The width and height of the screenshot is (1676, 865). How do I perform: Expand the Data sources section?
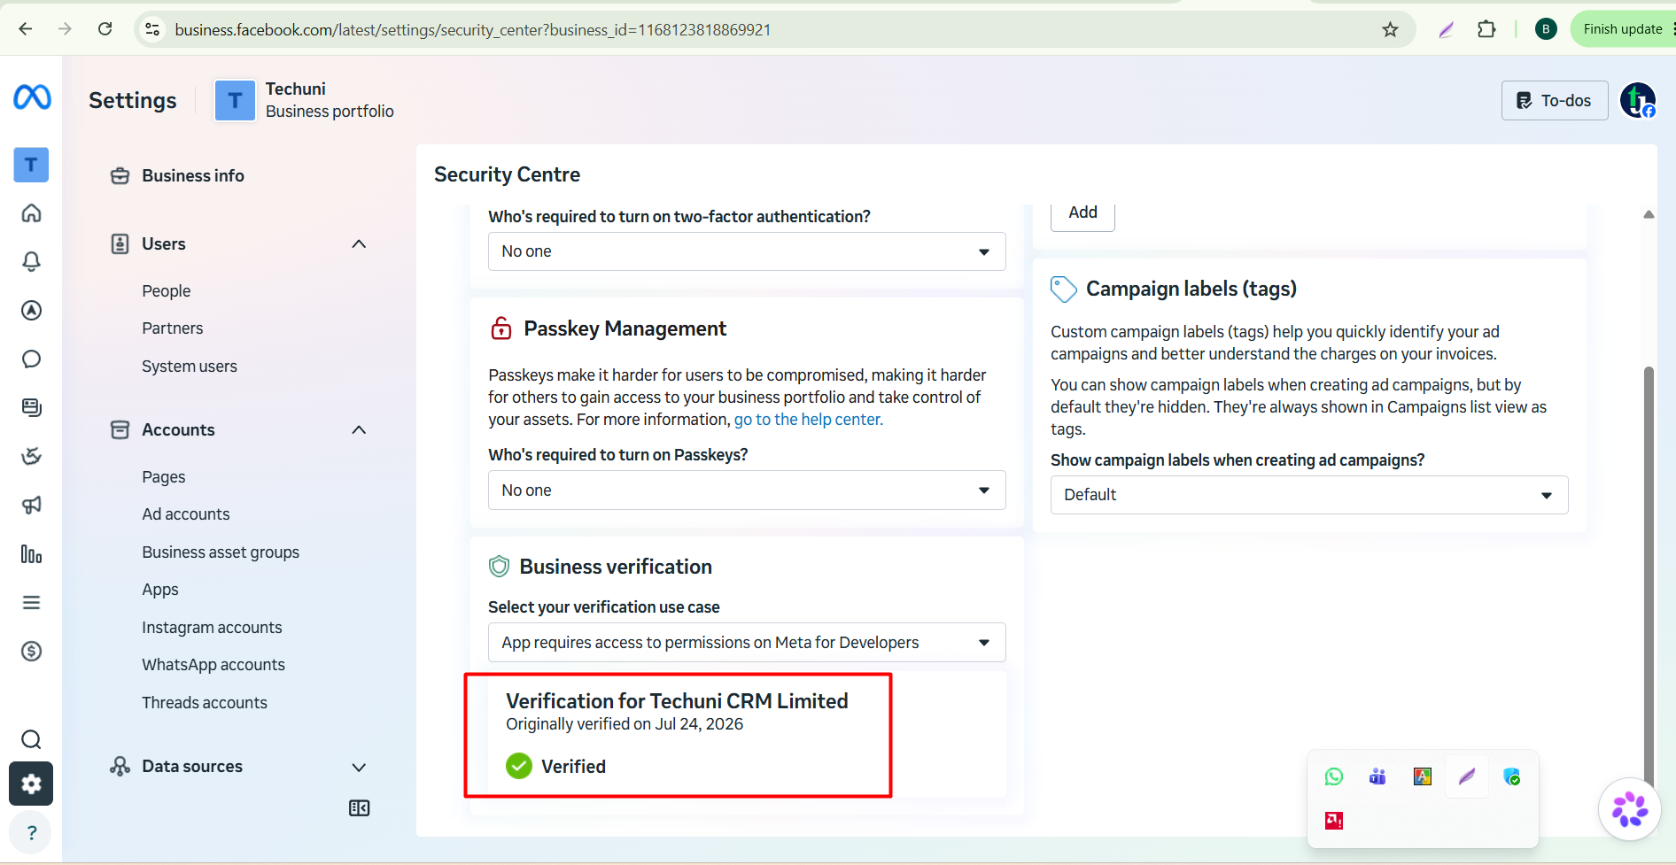[359, 767]
